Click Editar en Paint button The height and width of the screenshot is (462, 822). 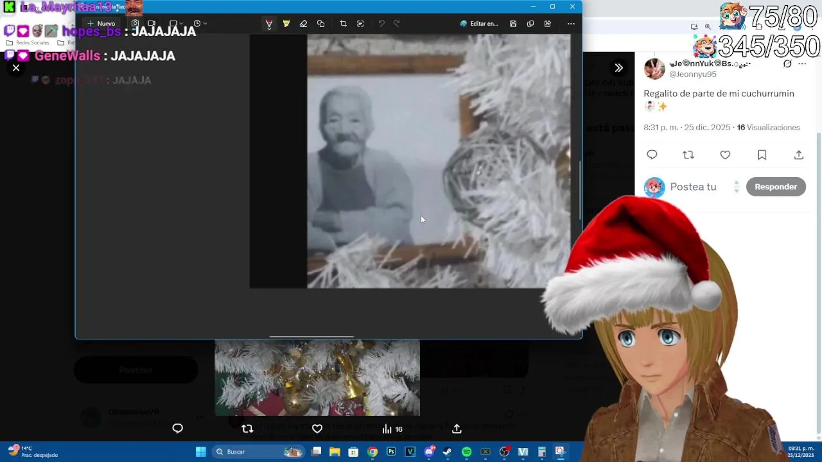[479, 24]
